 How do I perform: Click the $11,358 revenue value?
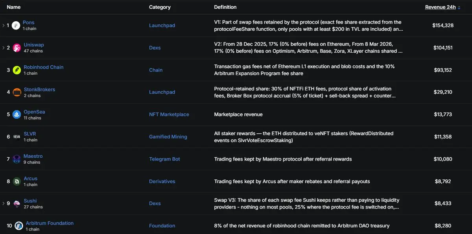[x=443, y=137]
